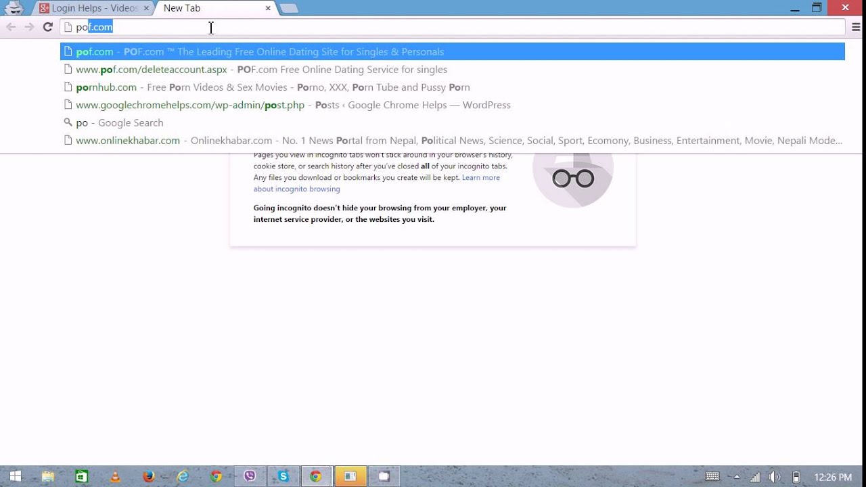Choose www.pof.com/deleteaccount.aspx suggestion
Viewport: 866px width, 487px height.
tap(453, 69)
